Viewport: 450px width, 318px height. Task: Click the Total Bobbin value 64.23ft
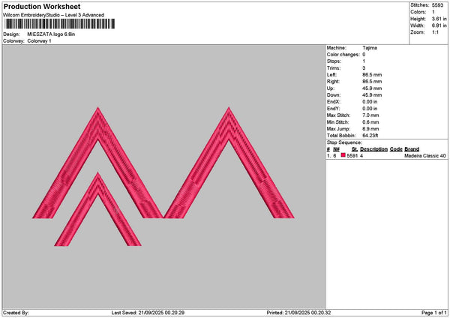[370, 136]
